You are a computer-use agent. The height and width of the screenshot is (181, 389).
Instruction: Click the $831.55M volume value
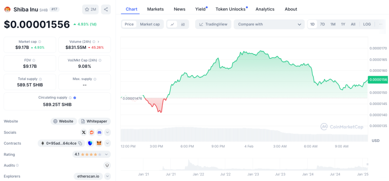(x=76, y=48)
